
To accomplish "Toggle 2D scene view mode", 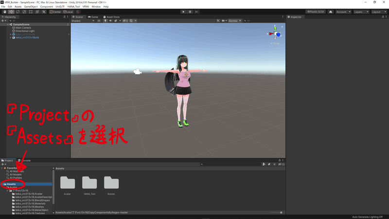I will click(x=99, y=21).
